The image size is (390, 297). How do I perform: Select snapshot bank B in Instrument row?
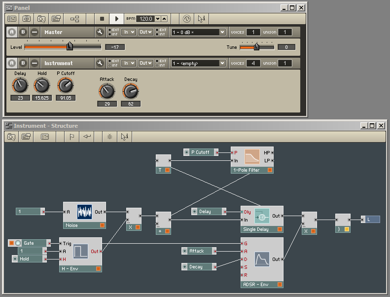(23, 63)
